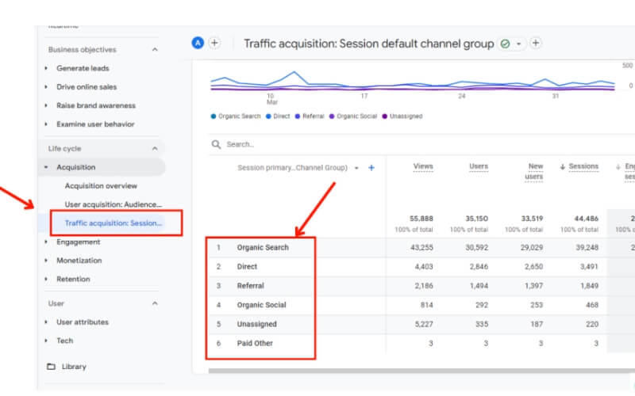Image resolution: width=635 pixels, height=396 pixels.
Task: Select Traffic acquisition: Session report
Action: [114, 223]
